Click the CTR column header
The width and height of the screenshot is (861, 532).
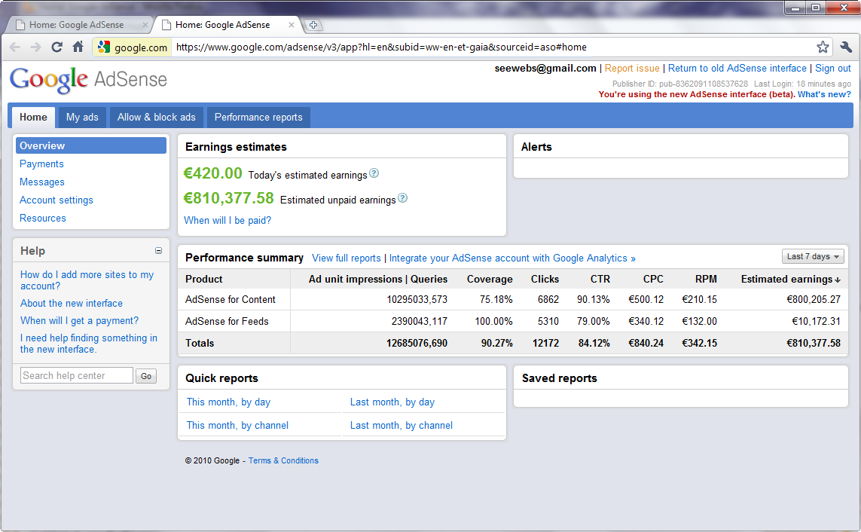coord(600,279)
